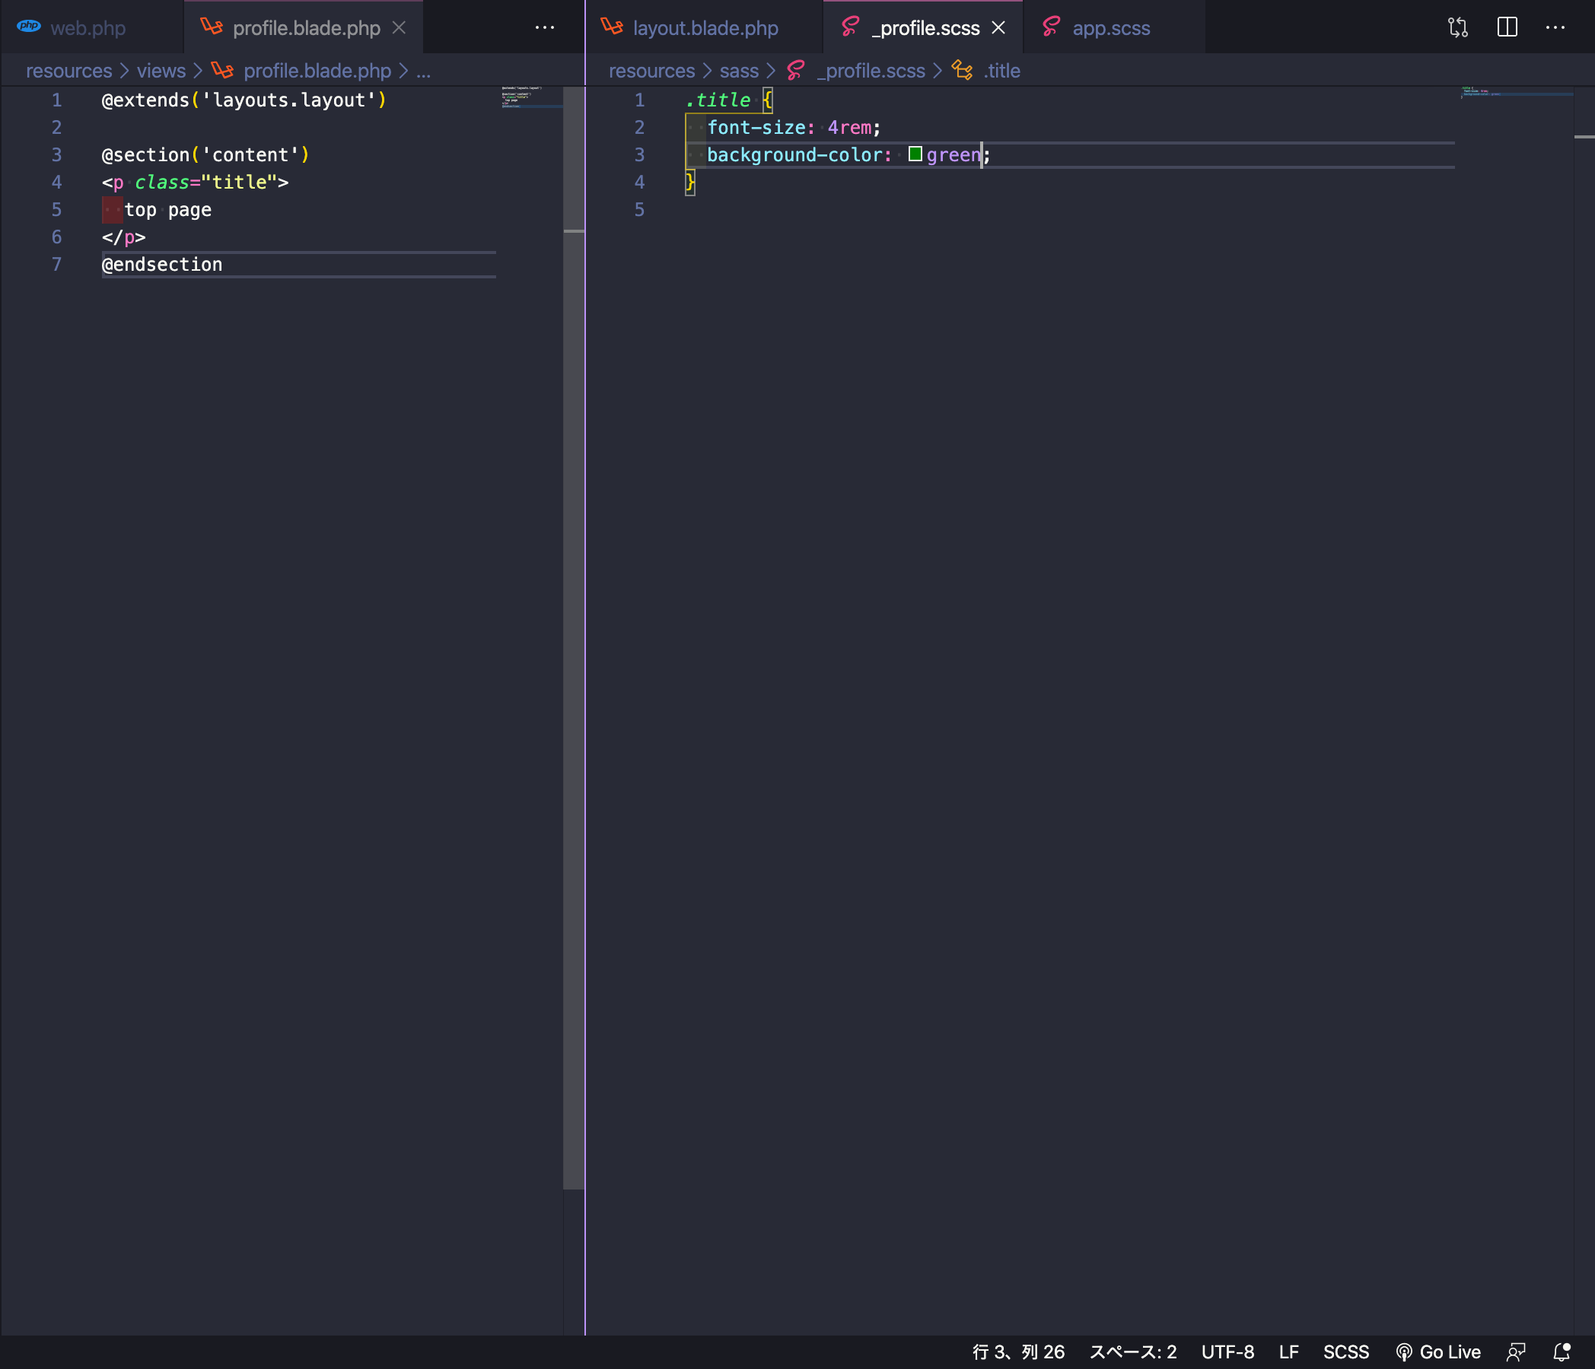
Task: Click @extends('layouts.layout') line
Action: tap(244, 100)
